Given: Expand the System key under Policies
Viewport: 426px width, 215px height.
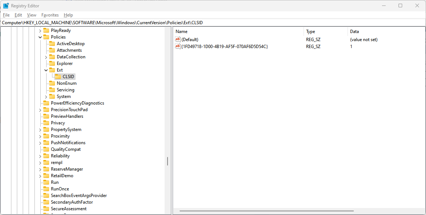Looking at the screenshot, I should pyautogui.click(x=46, y=97).
